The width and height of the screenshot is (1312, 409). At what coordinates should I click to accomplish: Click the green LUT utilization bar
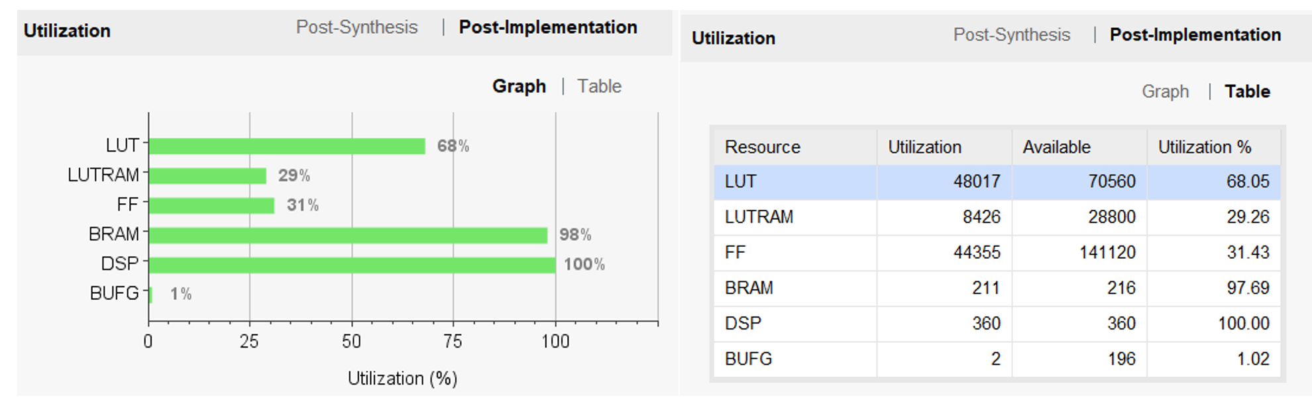coord(286,146)
